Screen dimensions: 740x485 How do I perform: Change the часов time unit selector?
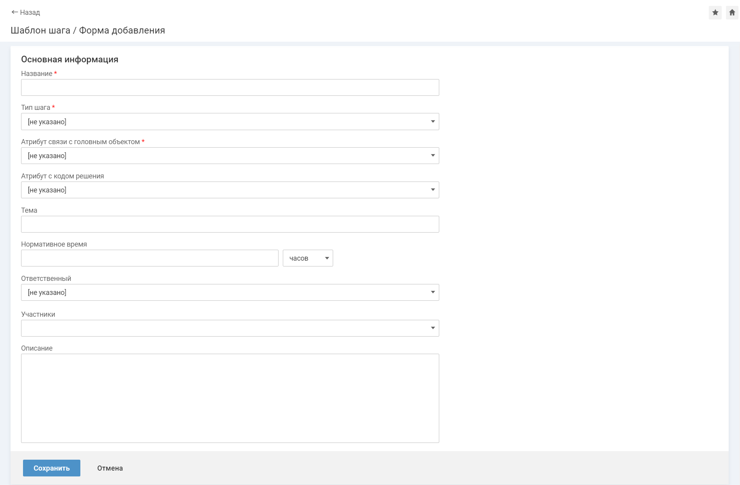pyautogui.click(x=308, y=258)
